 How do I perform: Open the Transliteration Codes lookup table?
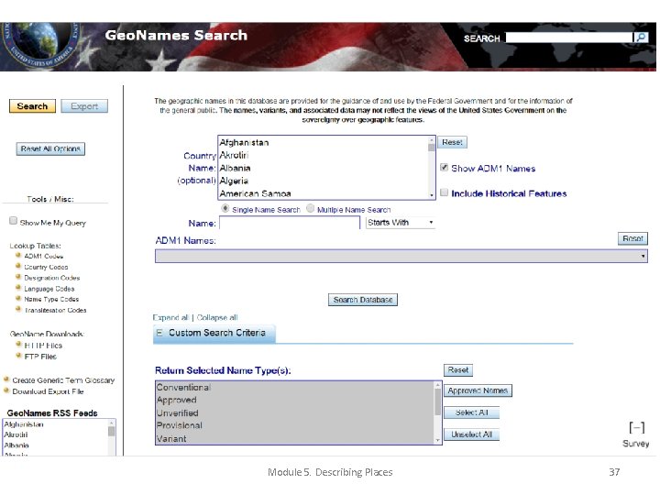coord(55,310)
